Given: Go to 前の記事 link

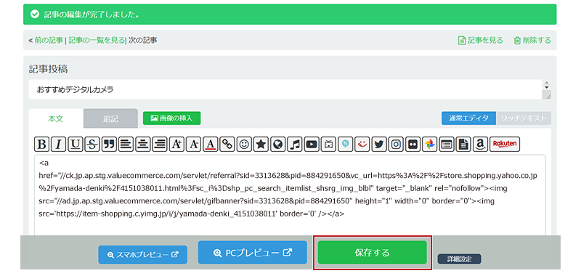Looking at the screenshot, I should point(49,41).
